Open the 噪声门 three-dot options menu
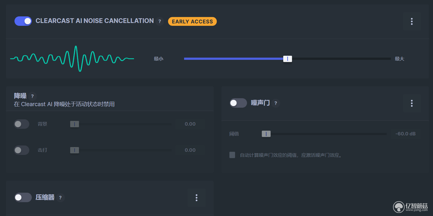The width and height of the screenshot is (433, 216). coord(411,103)
